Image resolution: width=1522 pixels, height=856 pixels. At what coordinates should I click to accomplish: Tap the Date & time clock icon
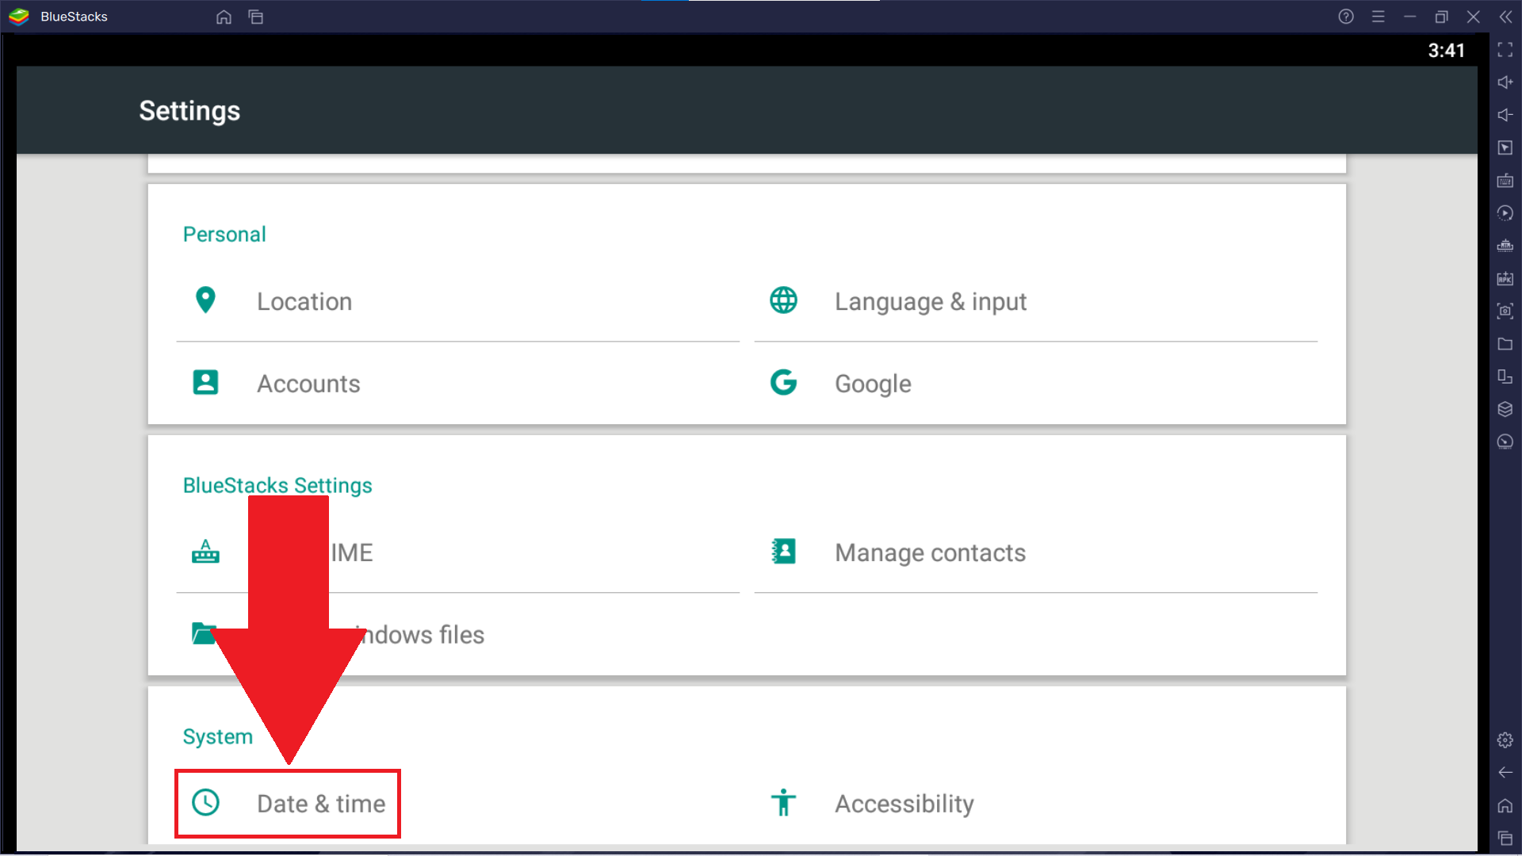coord(205,803)
